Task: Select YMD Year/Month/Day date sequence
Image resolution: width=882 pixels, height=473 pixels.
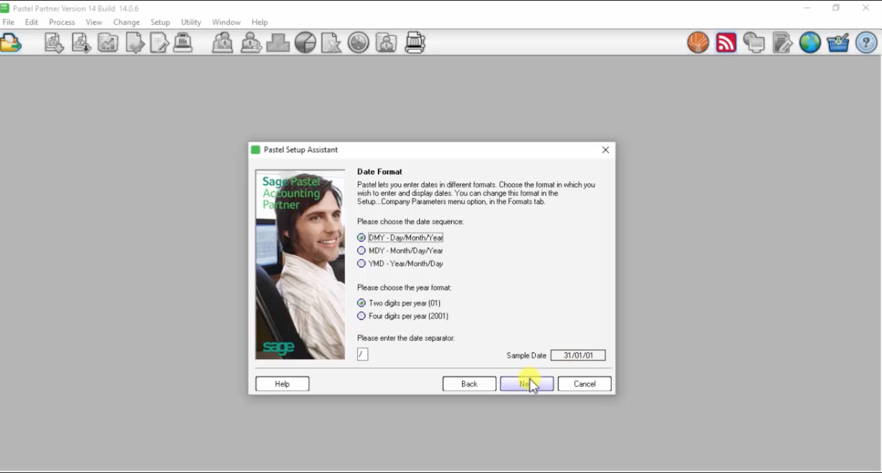Action: [x=361, y=263]
